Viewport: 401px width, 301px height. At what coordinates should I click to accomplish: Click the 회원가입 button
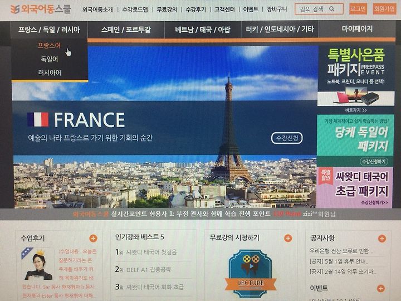(384, 9)
